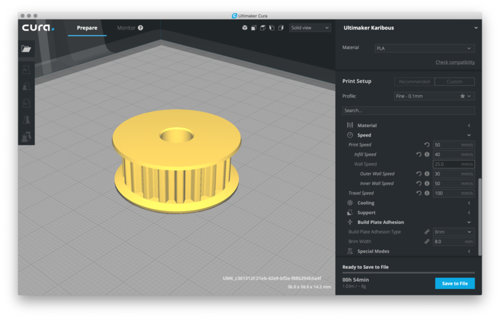
Task: Click the settings panel vertical scrollbar
Action: [479, 217]
